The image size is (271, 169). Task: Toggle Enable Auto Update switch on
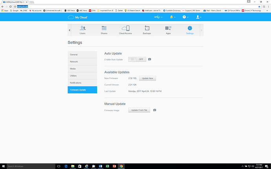(x=137, y=59)
